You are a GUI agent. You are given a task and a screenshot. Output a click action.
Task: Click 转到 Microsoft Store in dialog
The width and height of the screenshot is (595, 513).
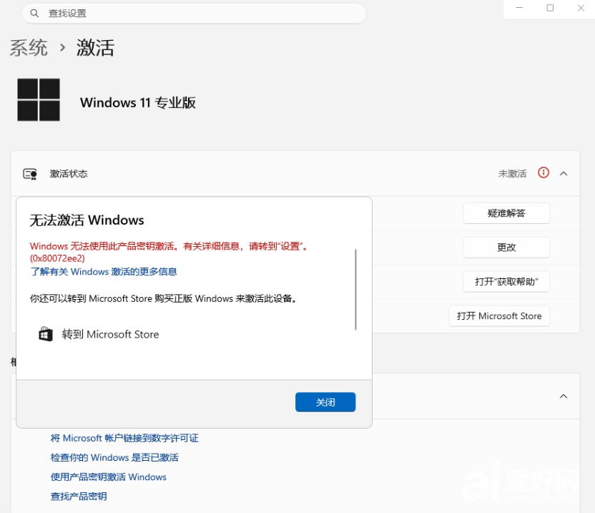coord(110,334)
